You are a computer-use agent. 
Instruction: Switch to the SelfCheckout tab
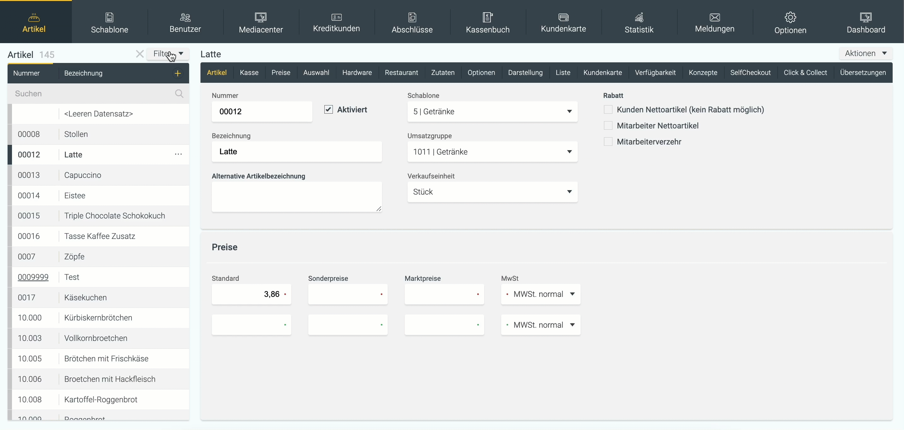point(750,72)
